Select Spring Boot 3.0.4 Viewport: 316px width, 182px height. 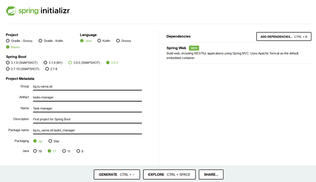pyautogui.click(x=112, y=62)
